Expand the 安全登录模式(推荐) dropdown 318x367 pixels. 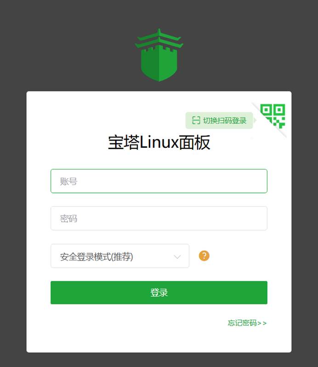click(120, 256)
